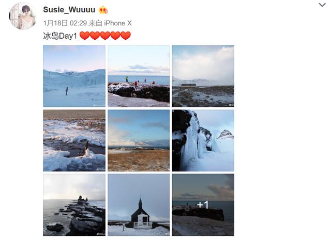Image resolution: width=331 pixels, height=240 pixels.
Task: Open the black church photo
Action: pos(139,205)
